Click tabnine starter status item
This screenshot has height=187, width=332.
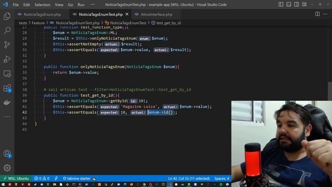point(79,179)
